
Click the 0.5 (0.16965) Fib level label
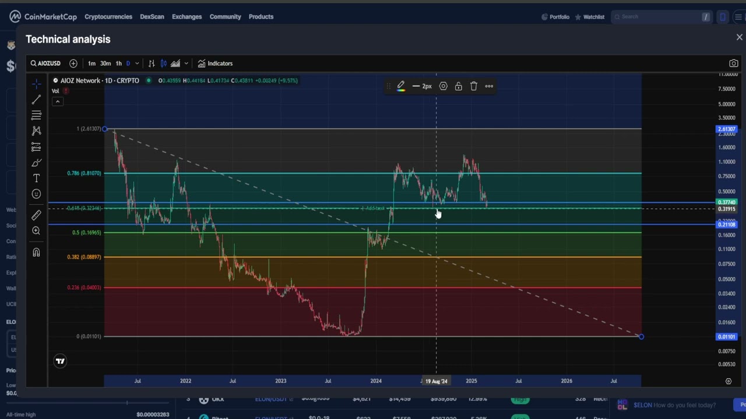[x=86, y=233]
